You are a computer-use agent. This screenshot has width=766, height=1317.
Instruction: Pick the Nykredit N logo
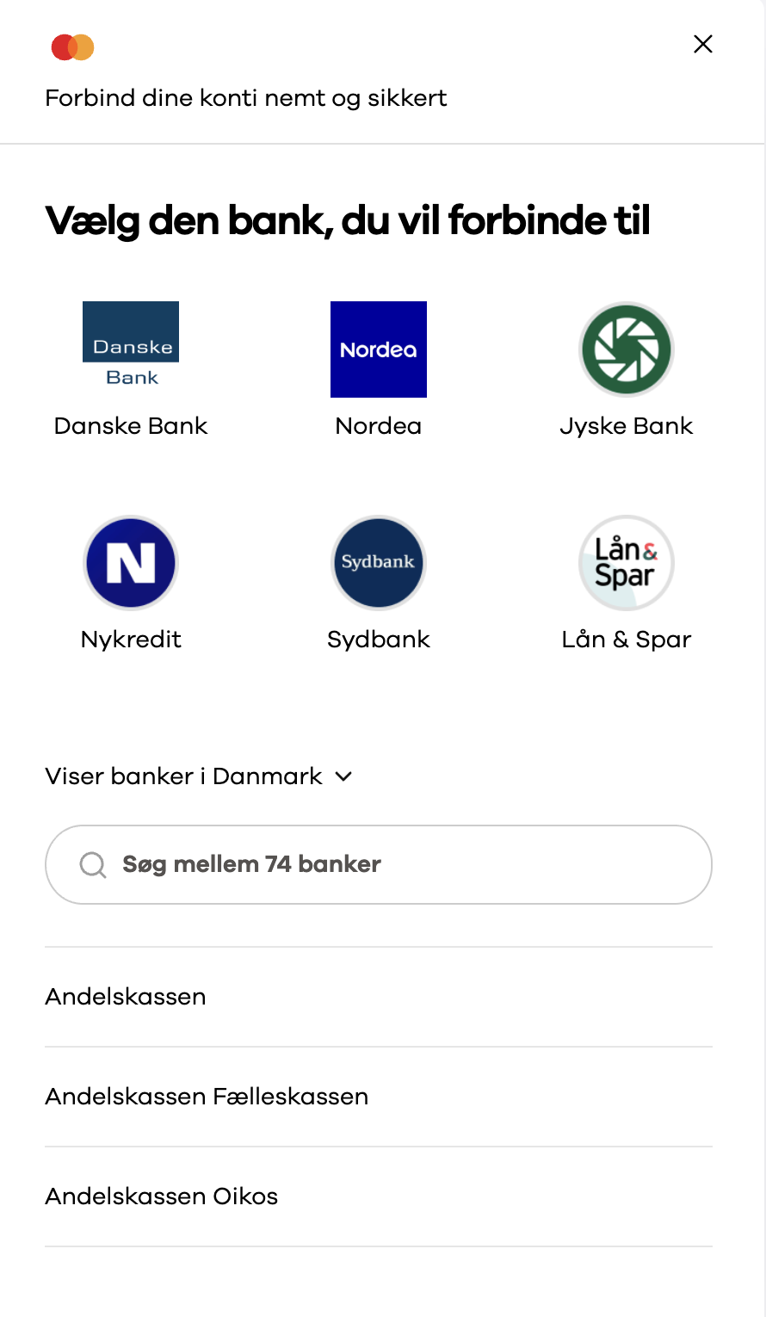(131, 562)
